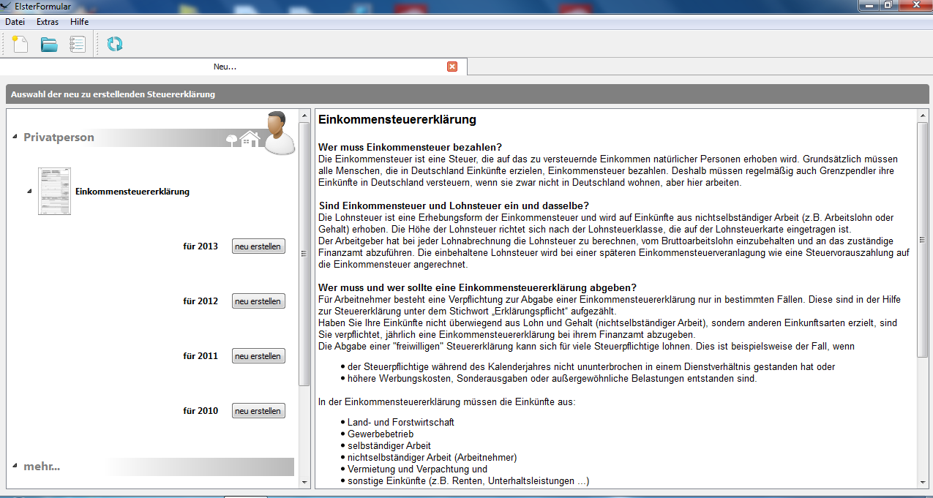The image size is (933, 498).
Task: Expand the mehr... section
Action: click(x=15, y=467)
